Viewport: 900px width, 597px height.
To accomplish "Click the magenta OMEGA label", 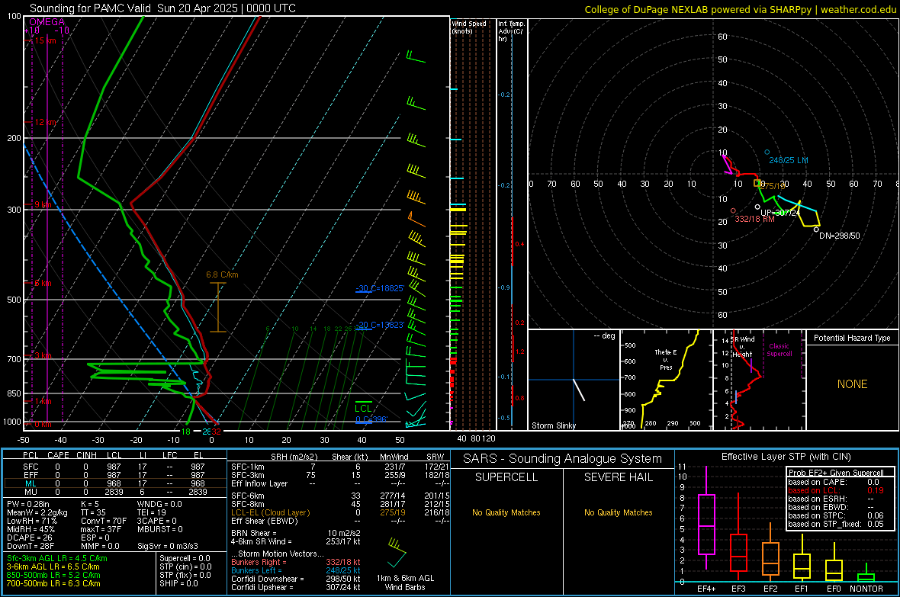I will coord(47,22).
